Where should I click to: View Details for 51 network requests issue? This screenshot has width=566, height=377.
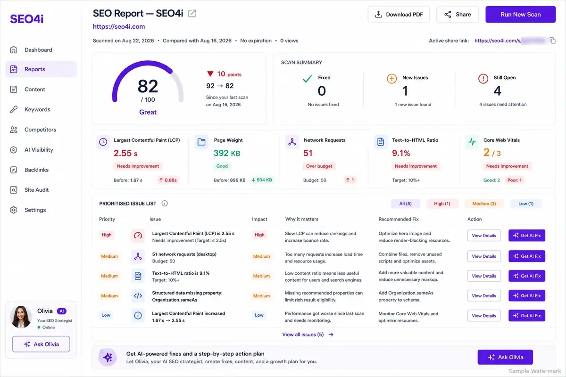[484, 256]
